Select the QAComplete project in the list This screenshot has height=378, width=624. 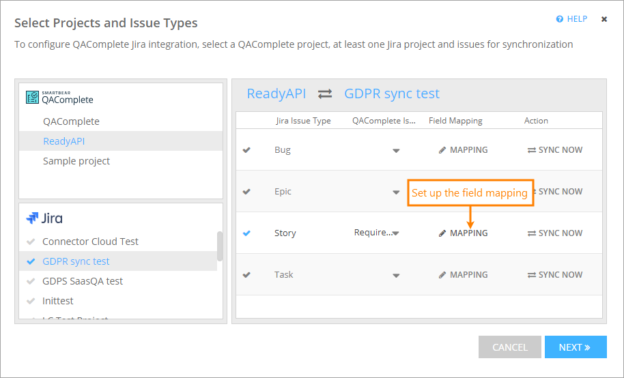(71, 121)
